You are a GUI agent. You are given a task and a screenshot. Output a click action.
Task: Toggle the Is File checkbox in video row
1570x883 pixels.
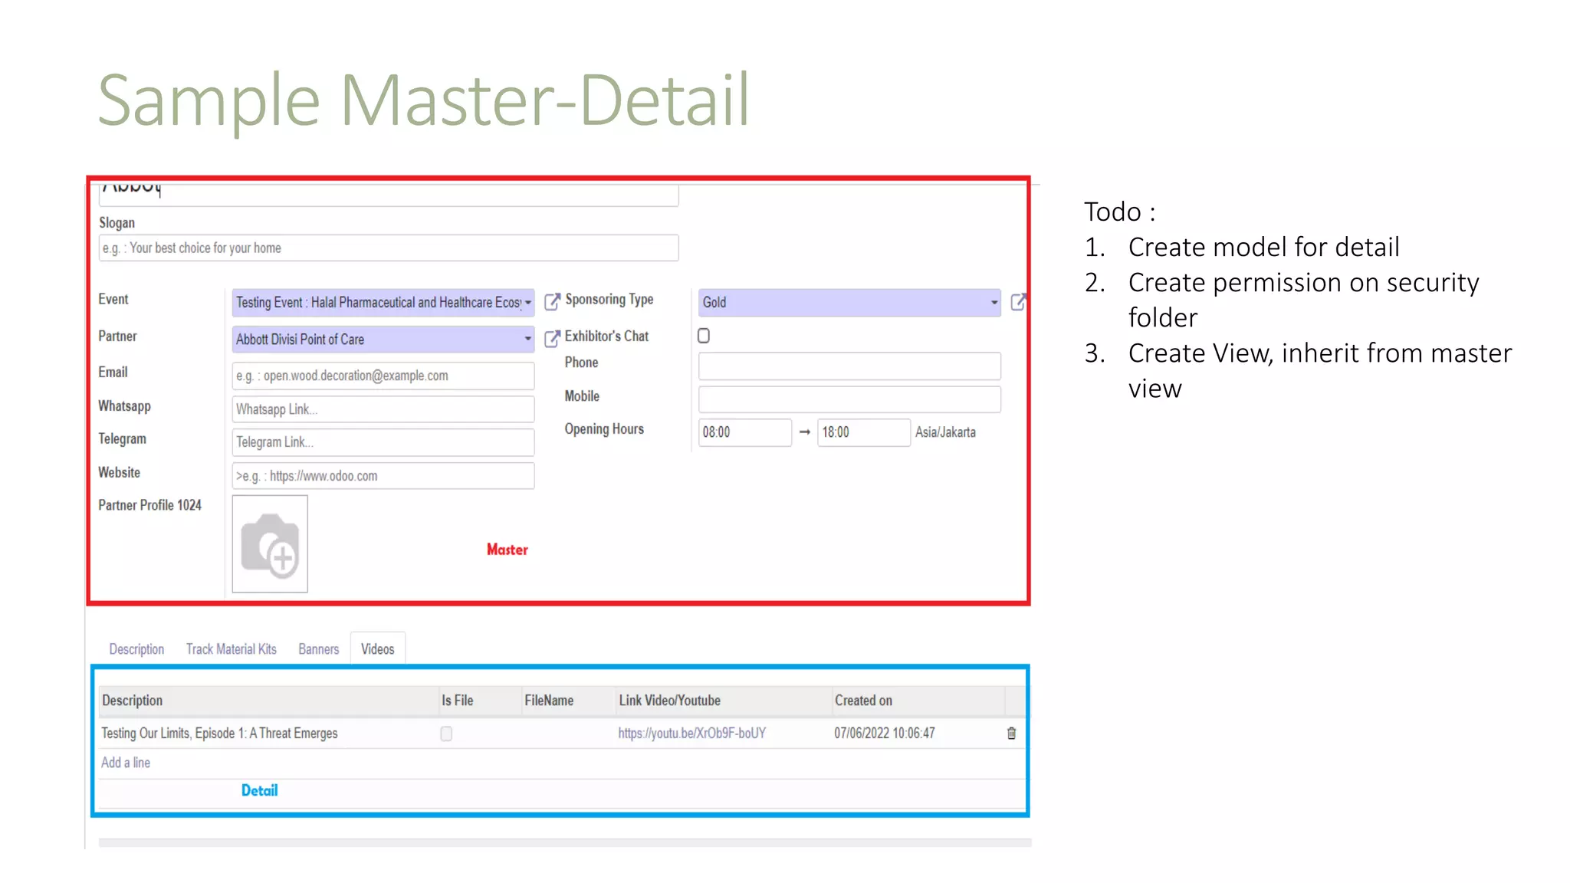(446, 734)
